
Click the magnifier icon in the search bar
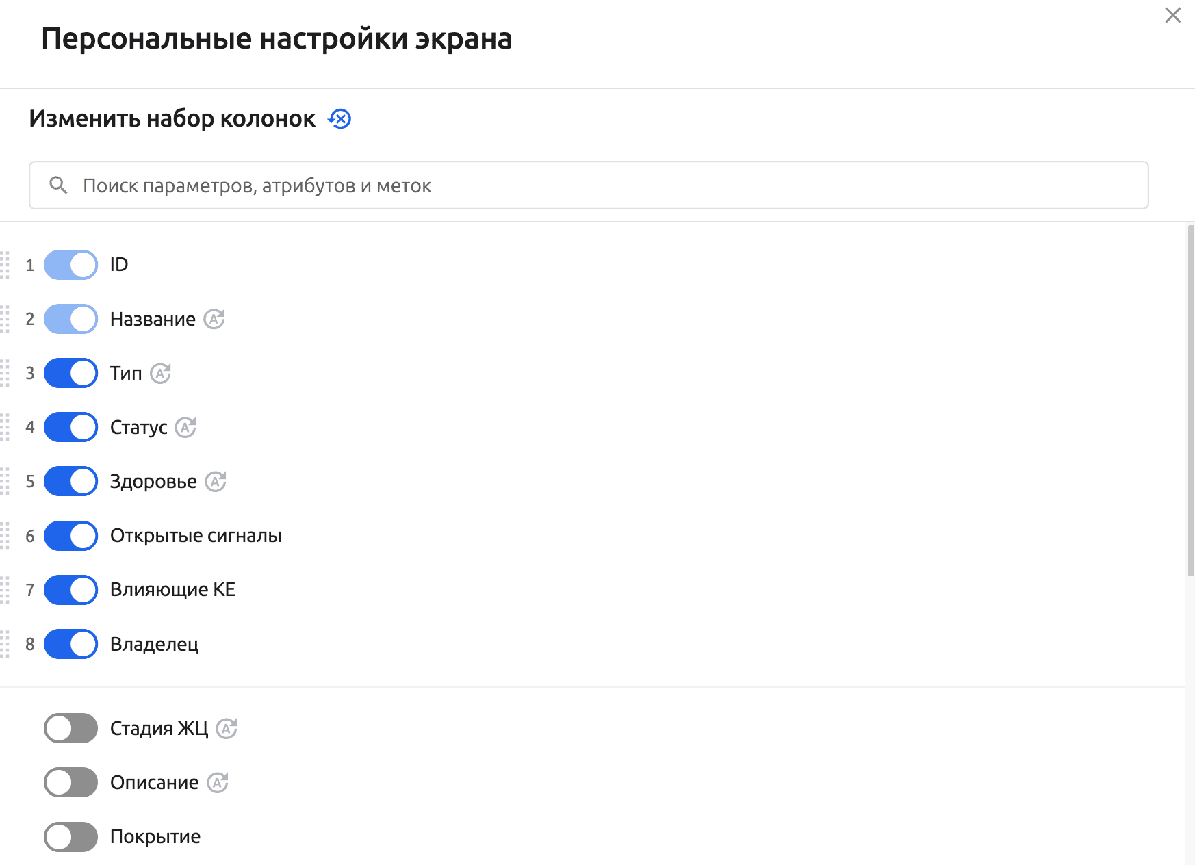(57, 185)
